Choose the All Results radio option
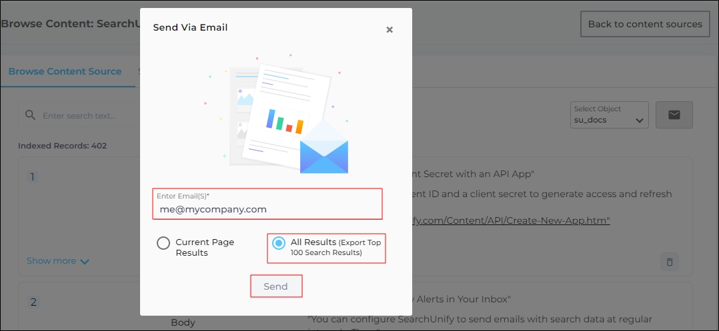Screen dimensions: 719x331 pyautogui.click(x=279, y=243)
